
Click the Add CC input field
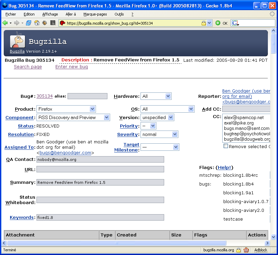(246, 109)
